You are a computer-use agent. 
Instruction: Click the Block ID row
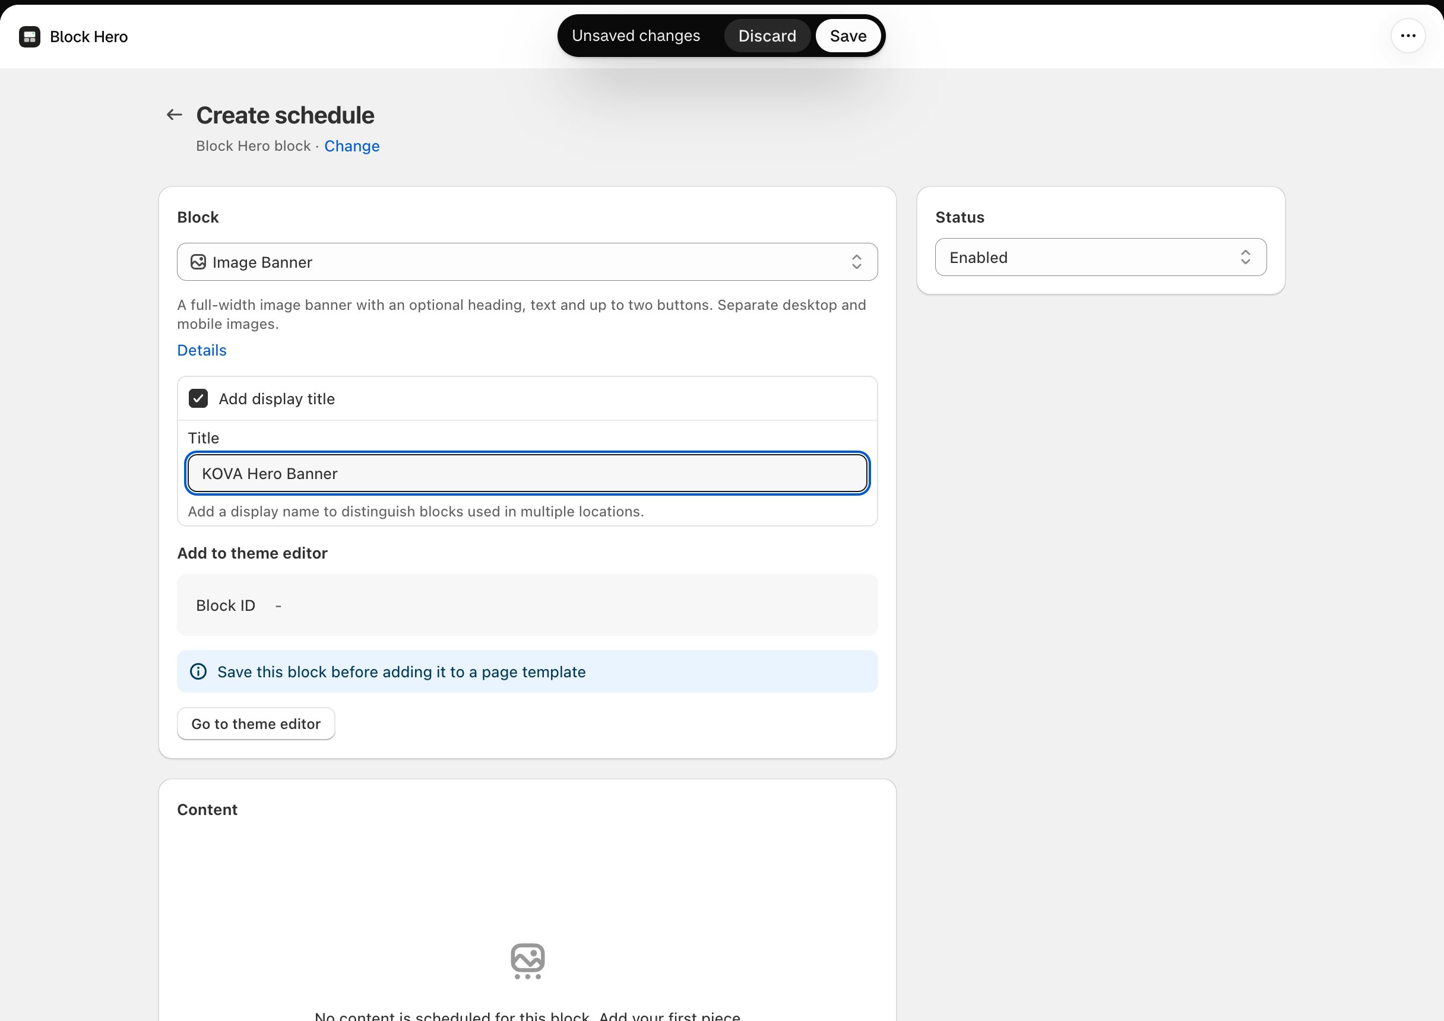pyautogui.click(x=527, y=605)
